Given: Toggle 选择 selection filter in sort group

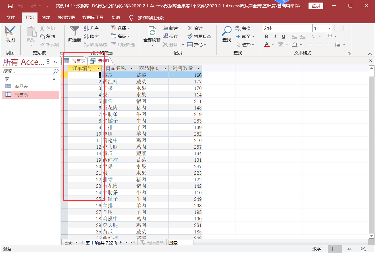Looking at the screenshot, I should pyautogui.click(x=120, y=28).
